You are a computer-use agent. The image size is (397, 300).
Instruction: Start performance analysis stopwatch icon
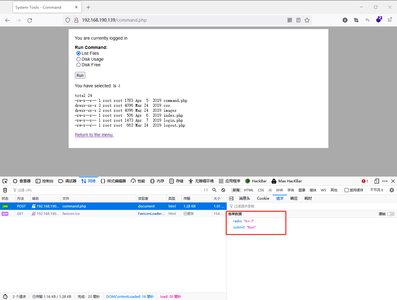tap(5, 297)
